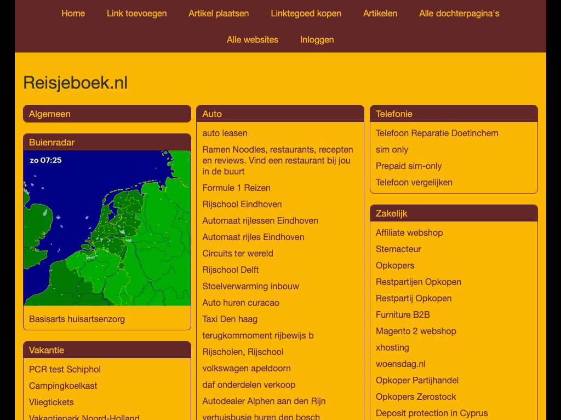Open the Home menu item
This screenshot has width=561, height=420.
click(x=73, y=13)
